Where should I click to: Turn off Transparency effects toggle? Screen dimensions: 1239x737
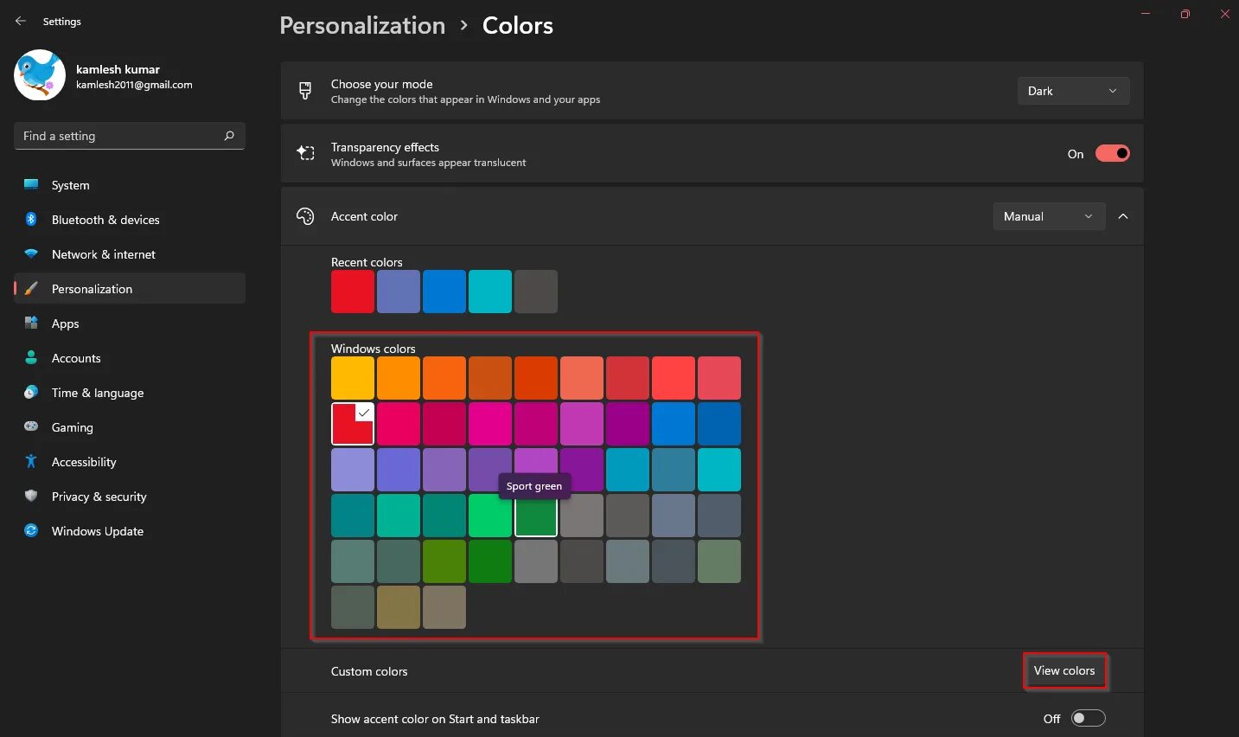tap(1112, 154)
